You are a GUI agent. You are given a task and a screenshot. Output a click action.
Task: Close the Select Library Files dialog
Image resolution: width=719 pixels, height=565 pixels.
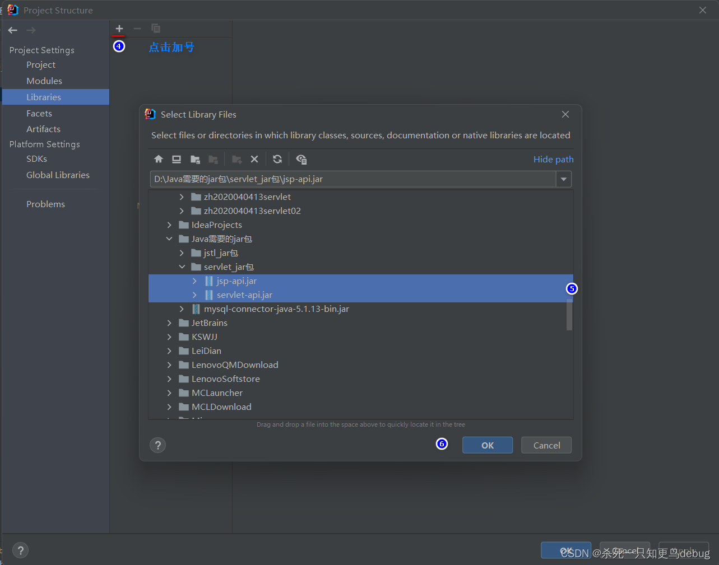pyautogui.click(x=565, y=114)
